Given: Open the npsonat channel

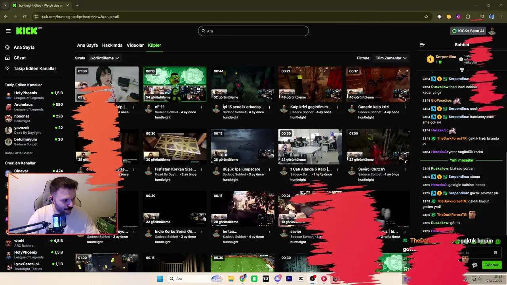Looking at the screenshot, I should coord(34,118).
